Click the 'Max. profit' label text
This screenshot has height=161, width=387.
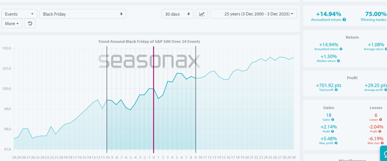pos(327,143)
